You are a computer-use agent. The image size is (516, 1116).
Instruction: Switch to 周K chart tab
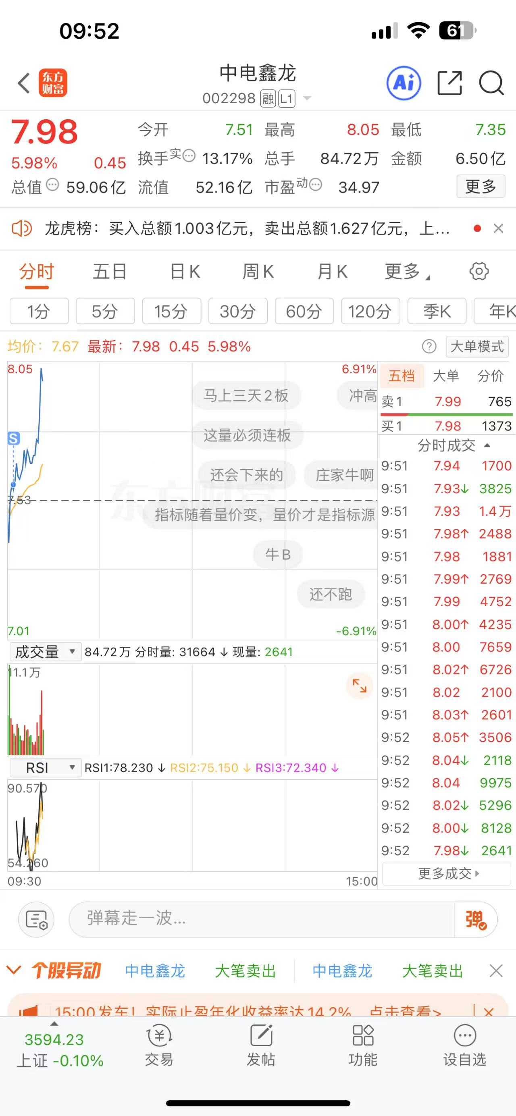pos(258,272)
